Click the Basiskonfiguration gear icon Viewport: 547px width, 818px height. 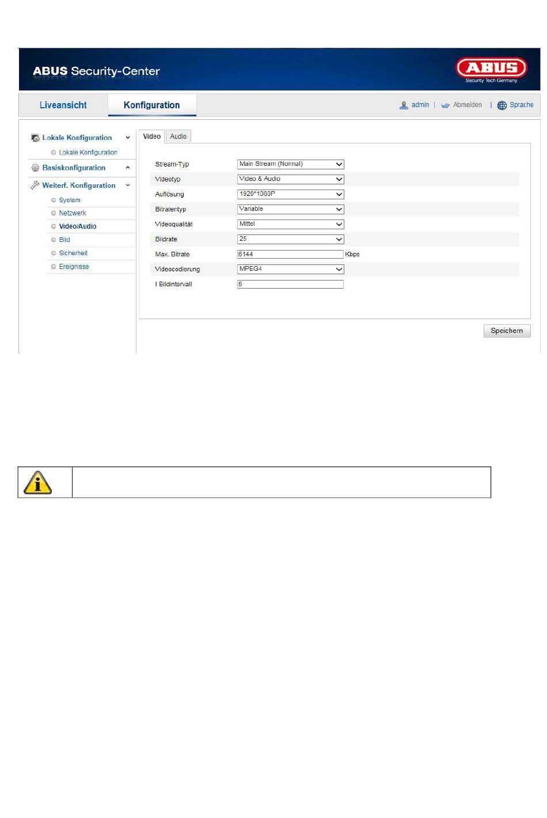point(35,168)
